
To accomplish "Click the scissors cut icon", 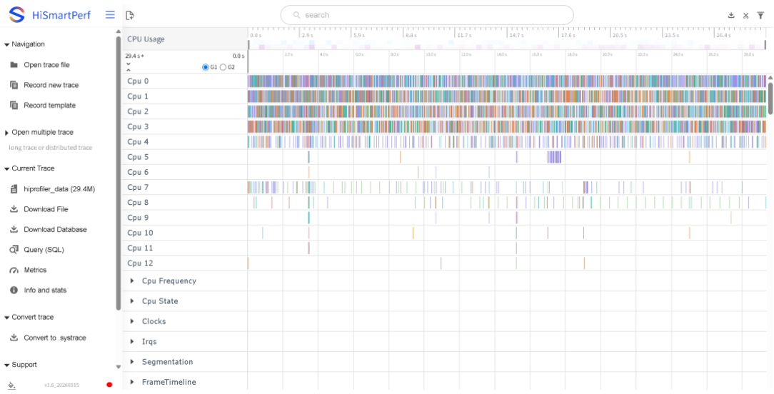I will [x=746, y=15].
